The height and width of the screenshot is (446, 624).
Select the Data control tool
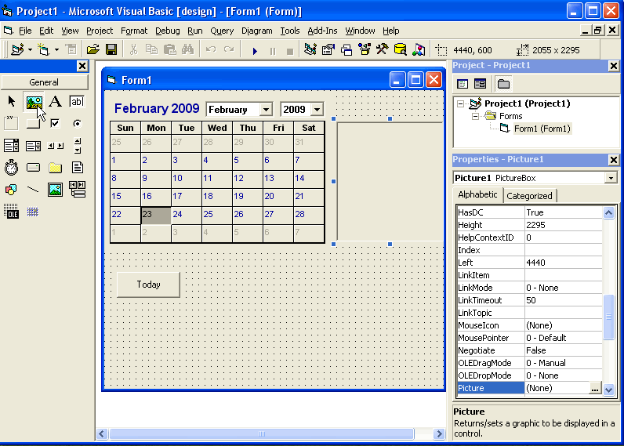(77, 190)
